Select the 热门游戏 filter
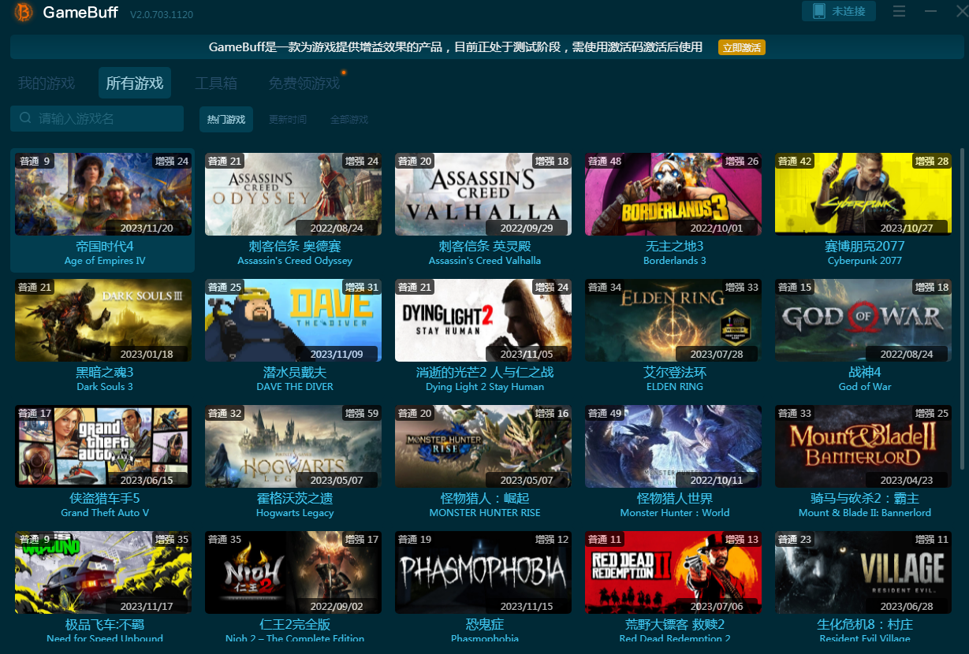The height and width of the screenshot is (654, 969). pyautogui.click(x=226, y=120)
